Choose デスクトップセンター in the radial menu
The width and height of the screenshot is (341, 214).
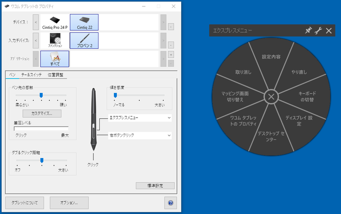(271, 136)
